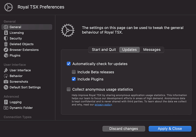Select the Updates tab
Viewport: 196px width, 137px height.
click(129, 50)
